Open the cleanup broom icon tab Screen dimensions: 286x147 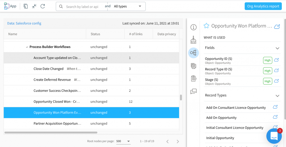(193, 40)
